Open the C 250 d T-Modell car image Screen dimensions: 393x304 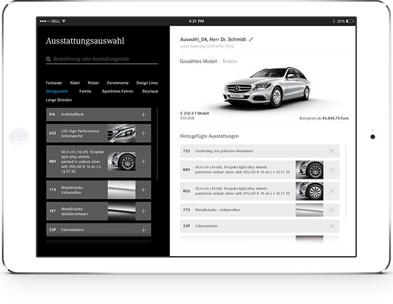tap(267, 87)
